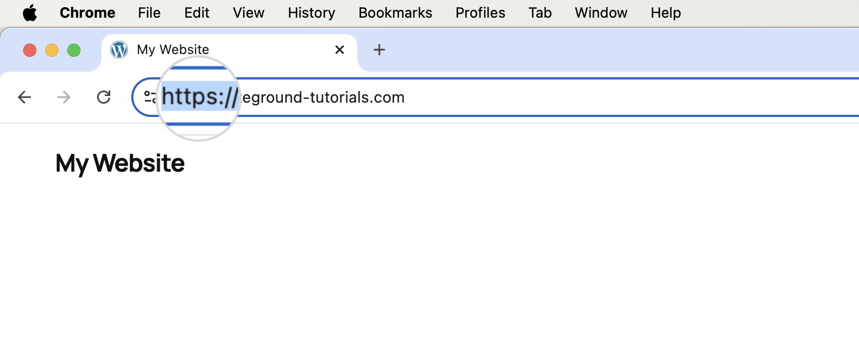Click the WordPress favicon on the tab
859x362 pixels.
(x=119, y=50)
